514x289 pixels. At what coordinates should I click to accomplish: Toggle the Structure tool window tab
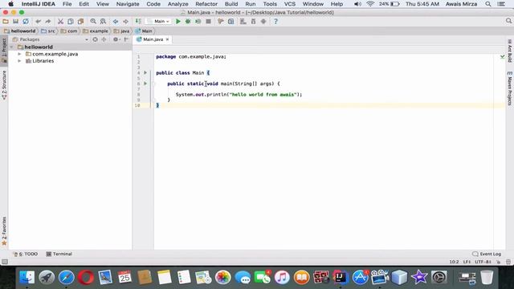click(x=4, y=84)
